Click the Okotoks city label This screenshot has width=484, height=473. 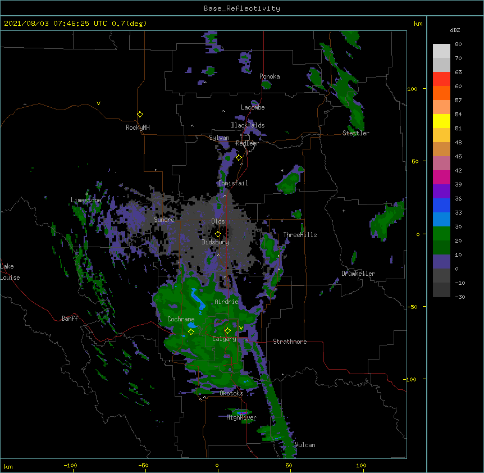pyautogui.click(x=231, y=393)
